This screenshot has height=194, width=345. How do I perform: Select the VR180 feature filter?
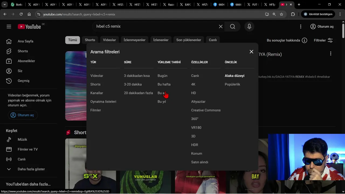coord(196,127)
